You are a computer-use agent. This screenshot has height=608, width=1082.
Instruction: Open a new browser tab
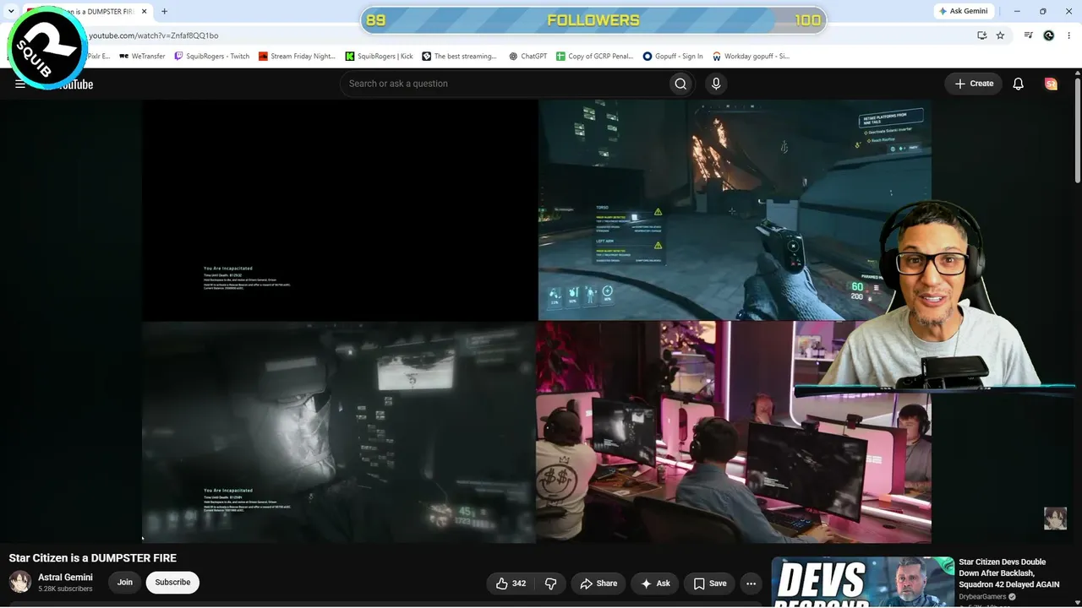tap(164, 12)
